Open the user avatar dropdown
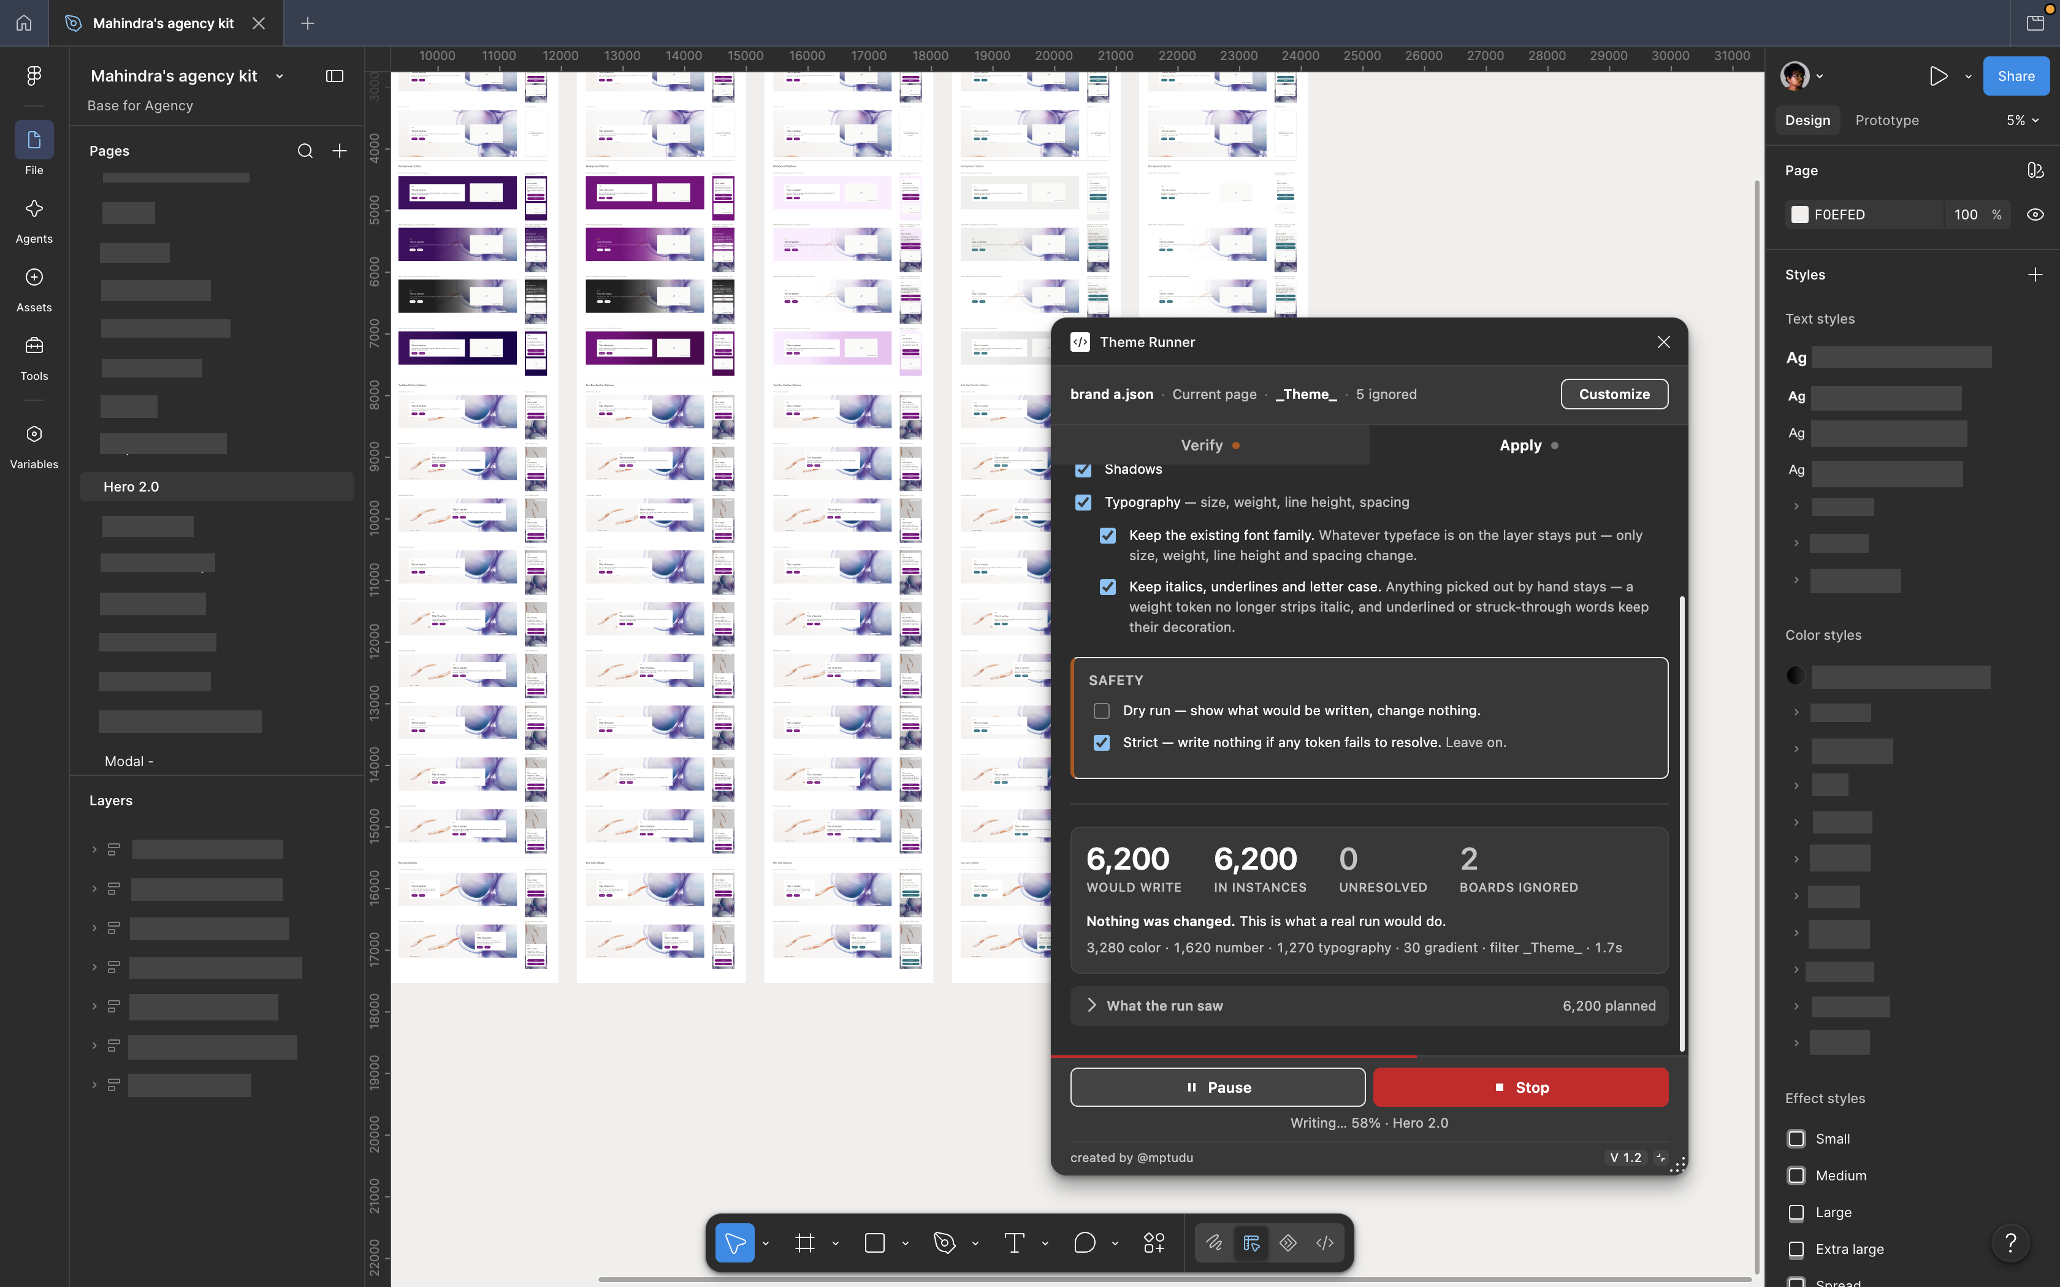Screen dimensions: 2060x1287 point(1801,76)
